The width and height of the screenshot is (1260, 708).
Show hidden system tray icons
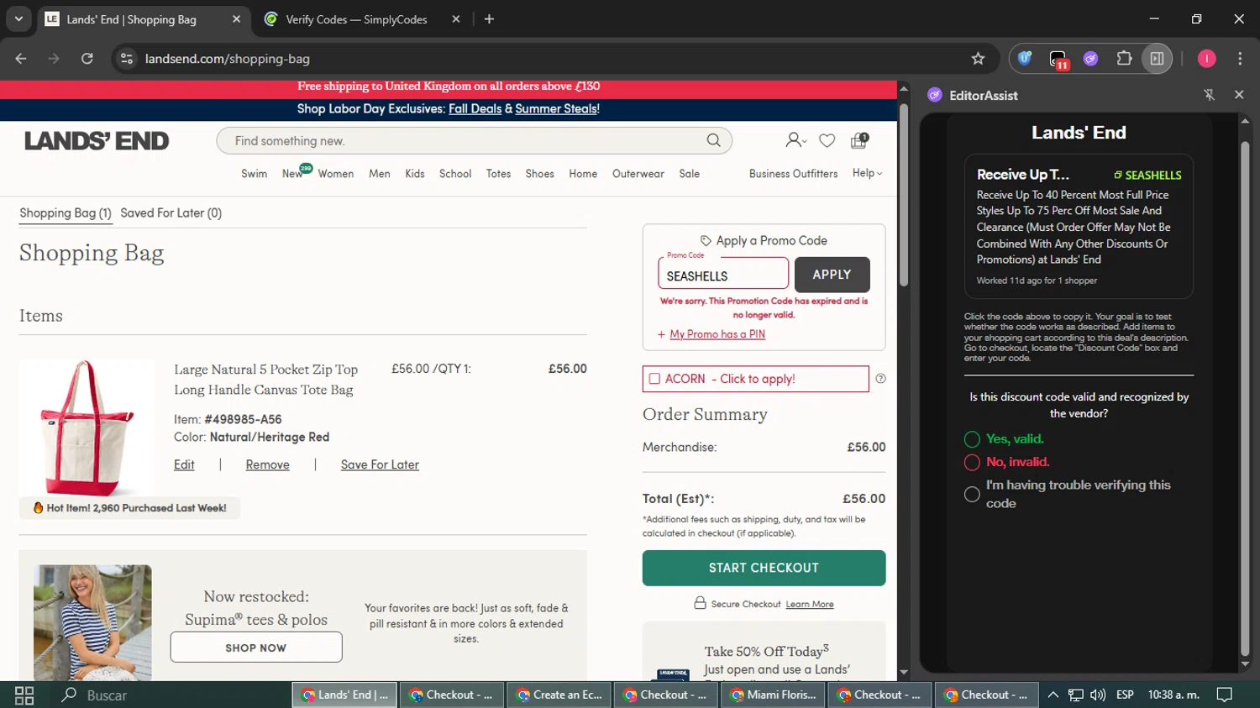click(x=1053, y=695)
